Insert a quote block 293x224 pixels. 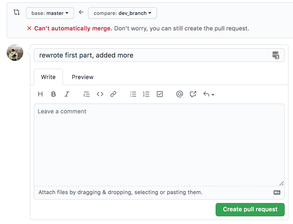point(87,94)
